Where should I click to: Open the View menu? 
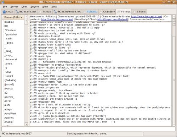coord(45,7)
